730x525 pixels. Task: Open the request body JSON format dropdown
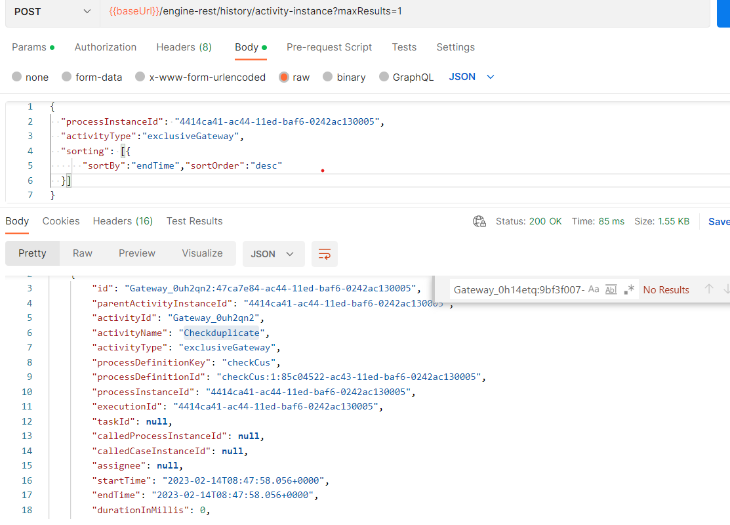coord(471,77)
